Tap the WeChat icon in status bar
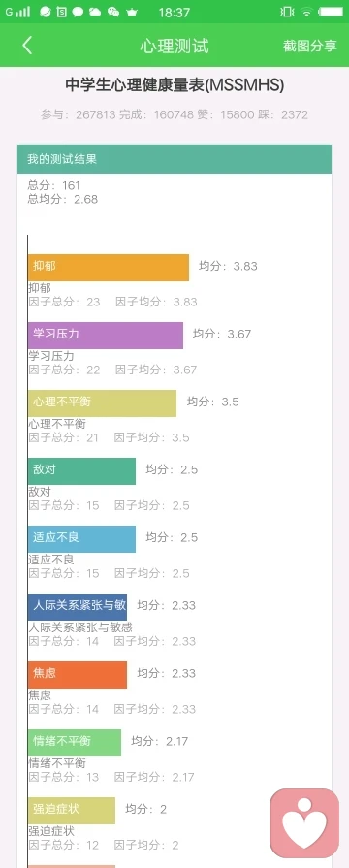Image resolution: width=349 pixels, height=868 pixels. (x=112, y=12)
